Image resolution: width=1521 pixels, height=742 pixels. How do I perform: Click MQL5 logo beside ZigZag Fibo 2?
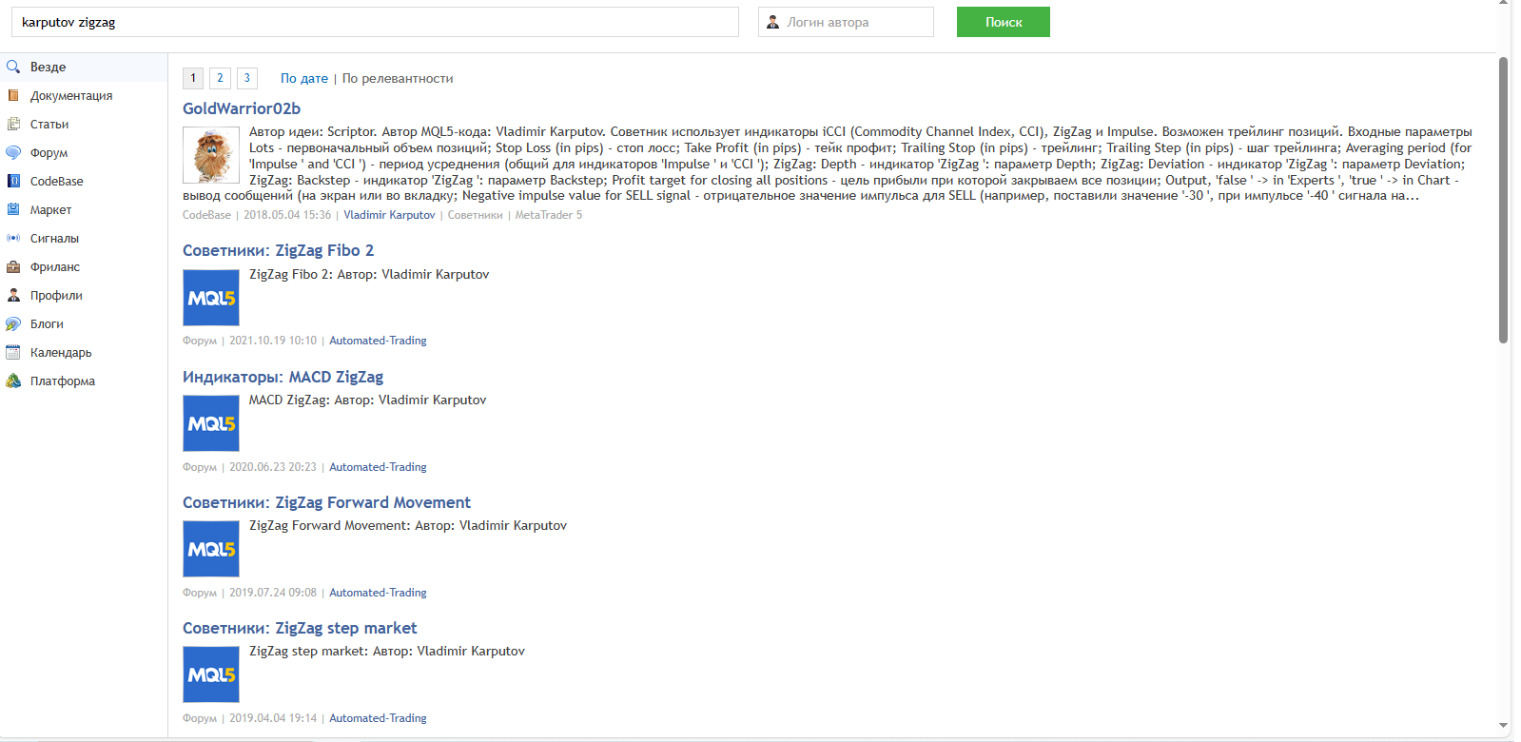pyautogui.click(x=211, y=298)
